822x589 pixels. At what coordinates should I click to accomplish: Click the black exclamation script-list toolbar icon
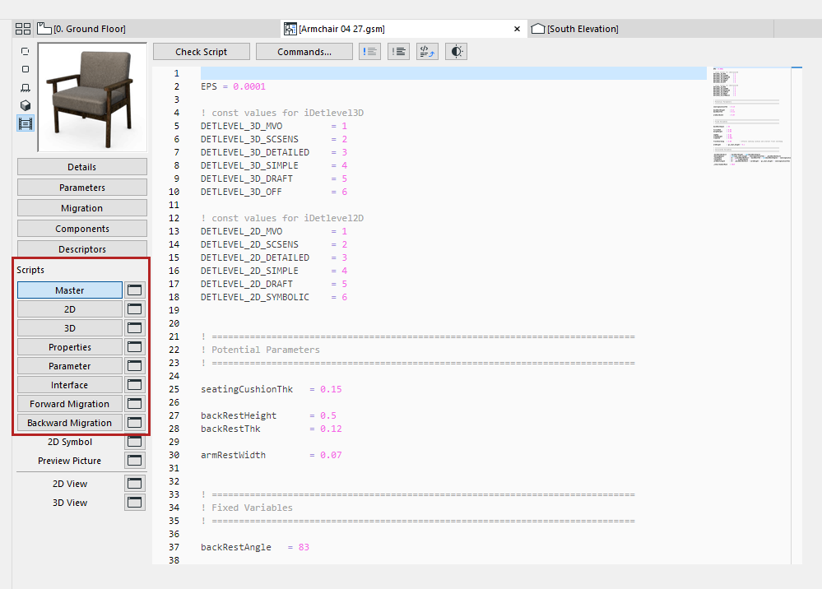[398, 51]
